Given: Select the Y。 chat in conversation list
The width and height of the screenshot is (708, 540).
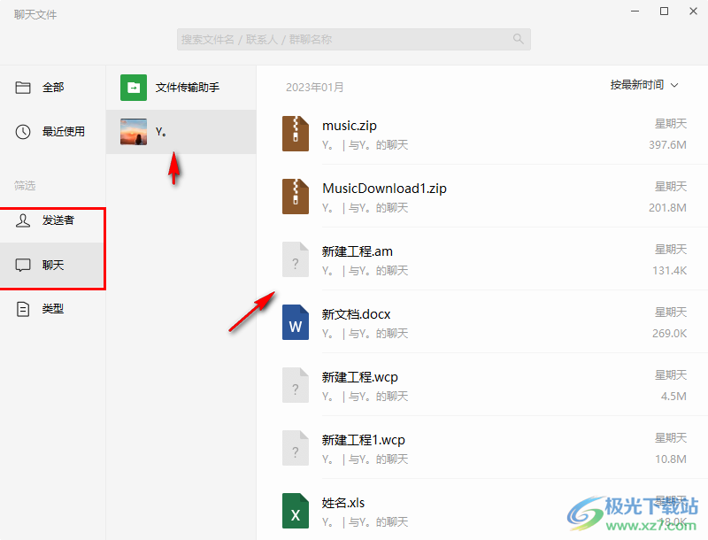Looking at the screenshot, I should [x=181, y=131].
